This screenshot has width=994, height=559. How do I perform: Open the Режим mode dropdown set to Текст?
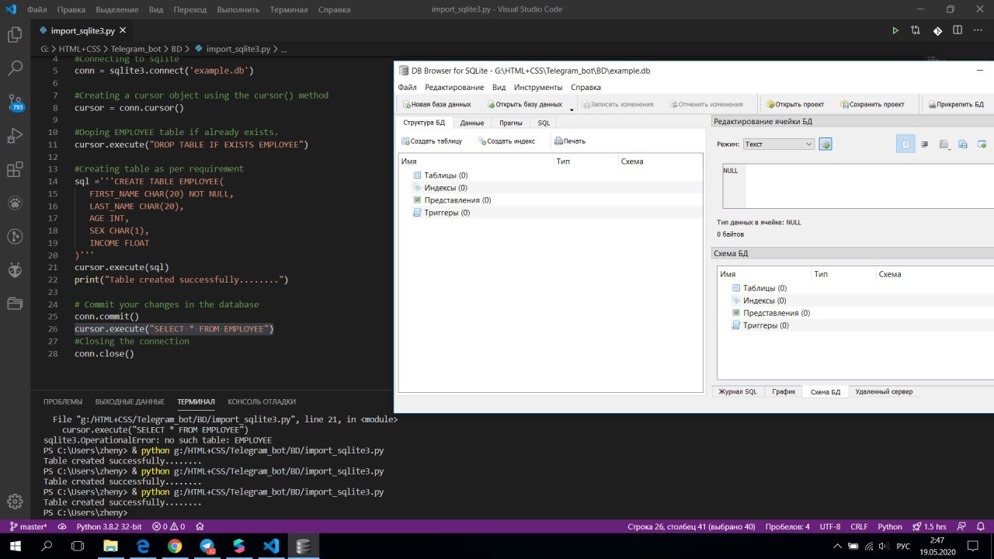pyautogui.click(x=778, y=144)
